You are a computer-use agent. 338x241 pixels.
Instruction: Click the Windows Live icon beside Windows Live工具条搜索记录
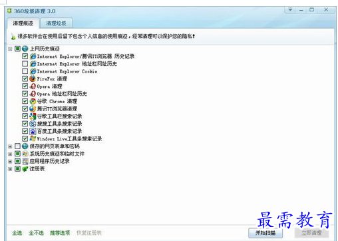[33, 138]
